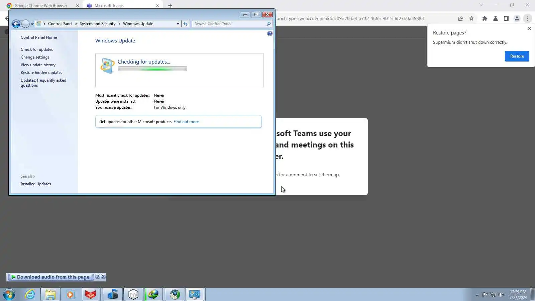
Task: Close the Microsoft Teams tab
Action: [157, 6]
